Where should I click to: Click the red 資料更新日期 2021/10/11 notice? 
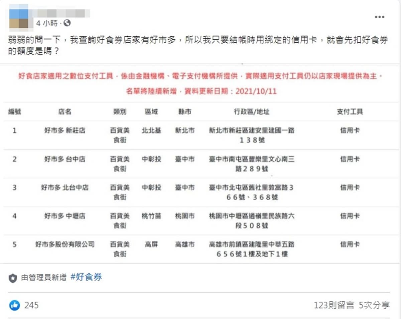(x=201, y=91)
